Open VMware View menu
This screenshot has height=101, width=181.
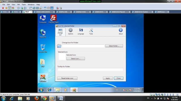[x=13, y=4]
